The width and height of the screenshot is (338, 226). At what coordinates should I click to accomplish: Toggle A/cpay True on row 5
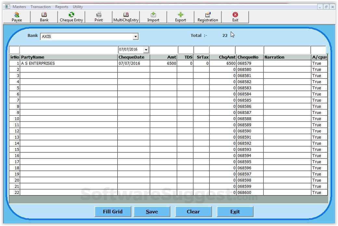point(318,88)
